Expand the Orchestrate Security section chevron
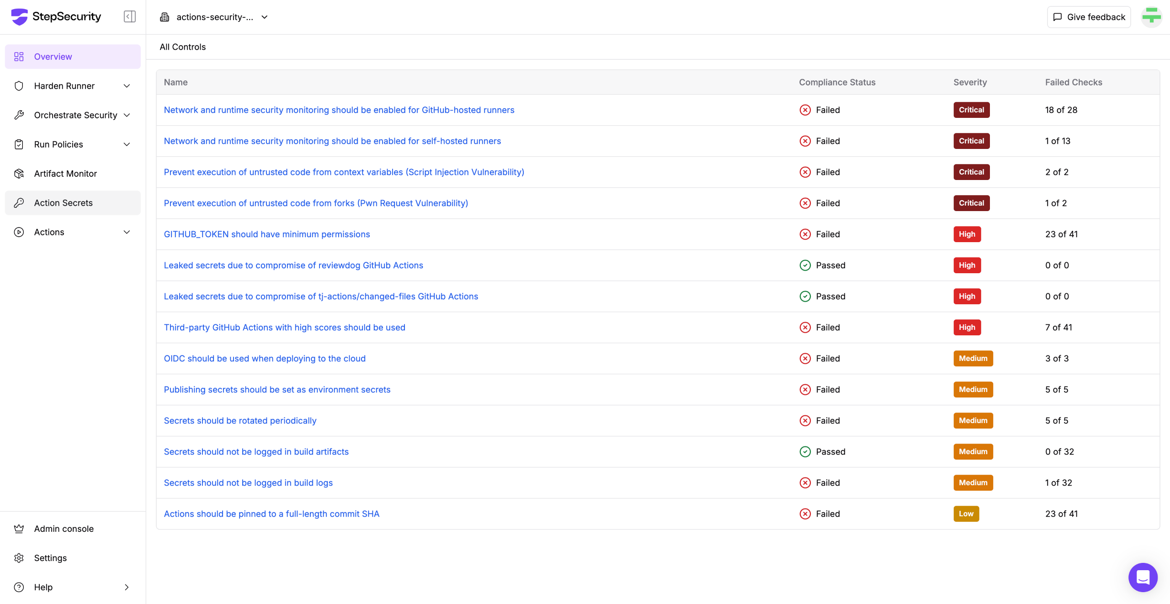 (127, 115)
